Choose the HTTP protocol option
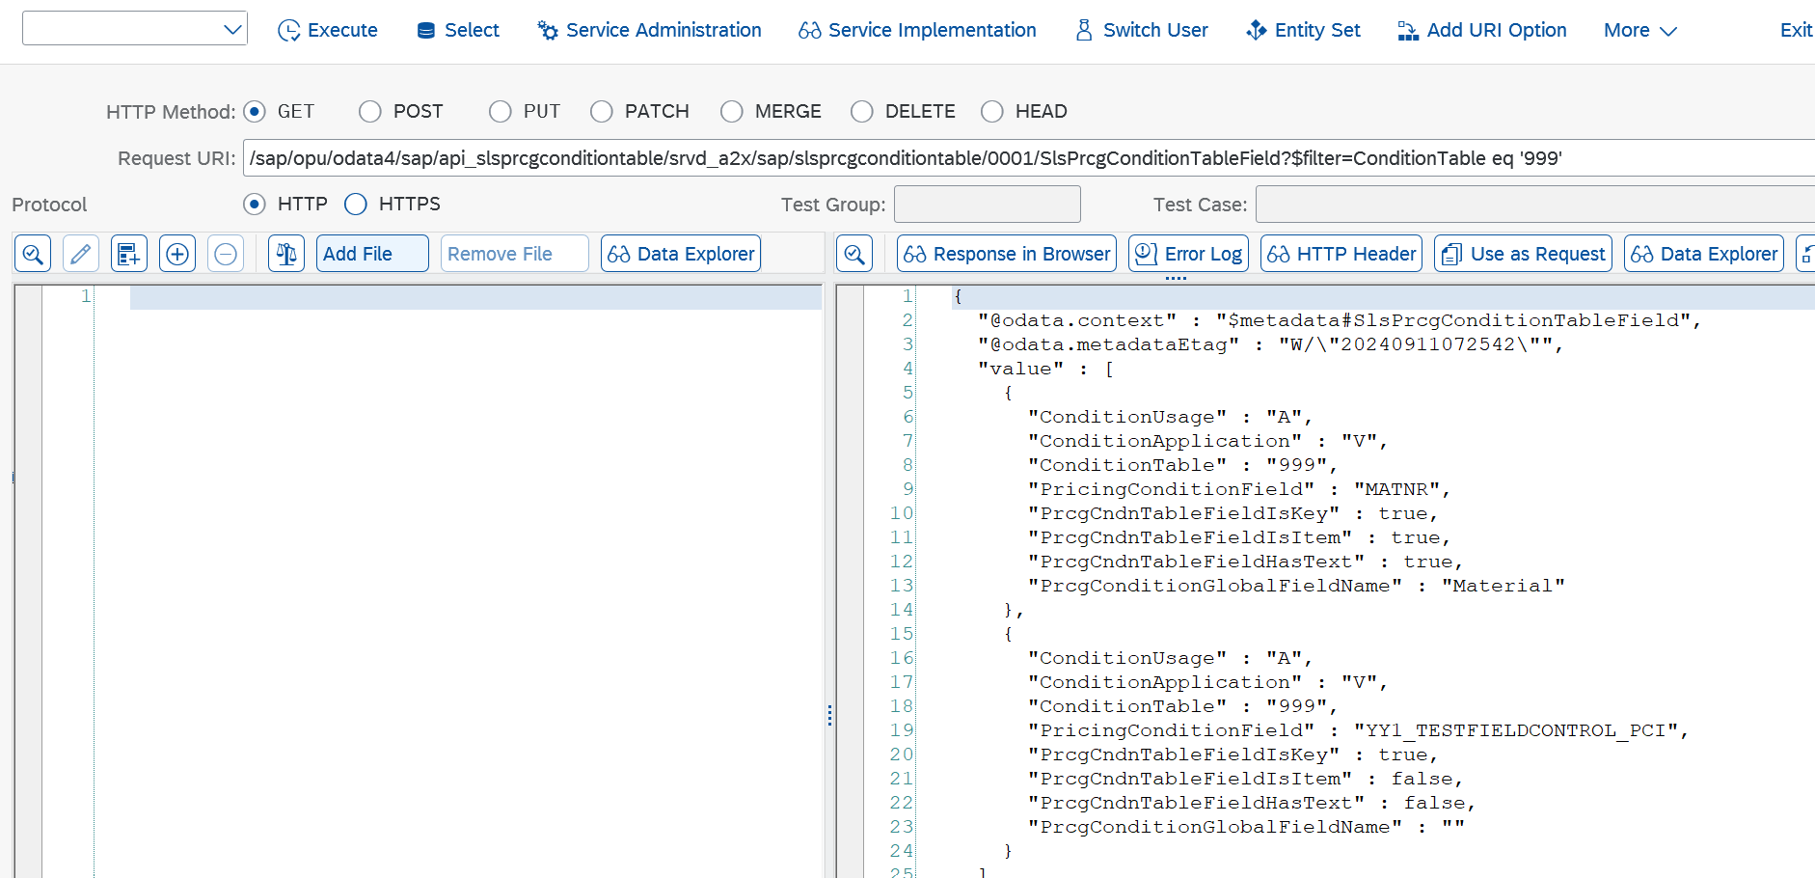Screen dimensions: 1815x878 click(x=255, y=204)
